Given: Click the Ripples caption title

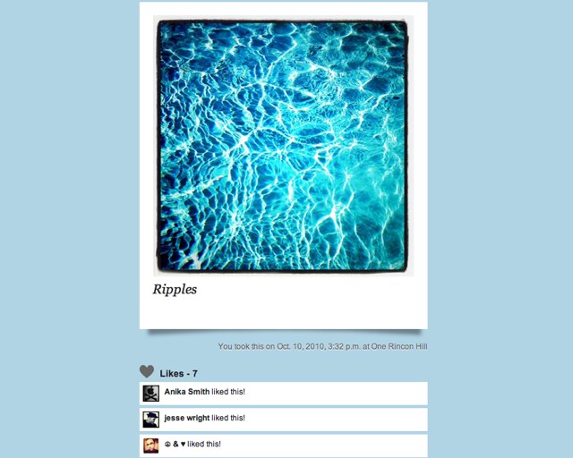Looking at the screenshot, I should click(x=175, y=290).
